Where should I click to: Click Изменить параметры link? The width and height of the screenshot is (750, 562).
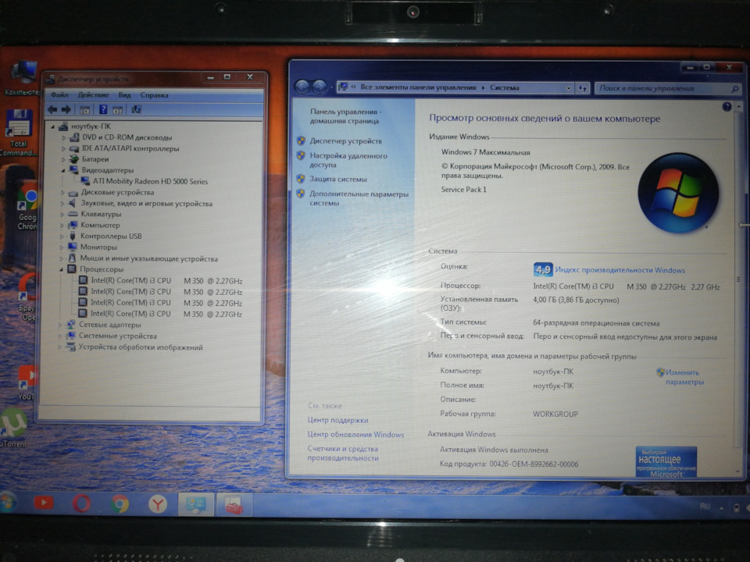click(x=684, y=377)
